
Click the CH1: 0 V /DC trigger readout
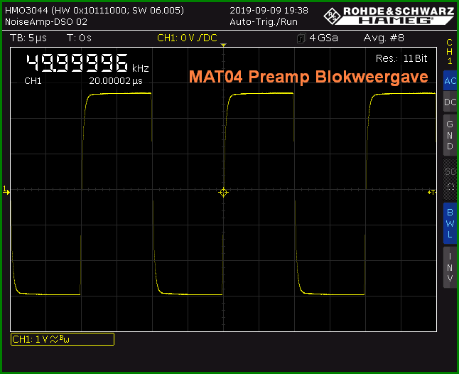pyautogui.click(x=187, y=38)
